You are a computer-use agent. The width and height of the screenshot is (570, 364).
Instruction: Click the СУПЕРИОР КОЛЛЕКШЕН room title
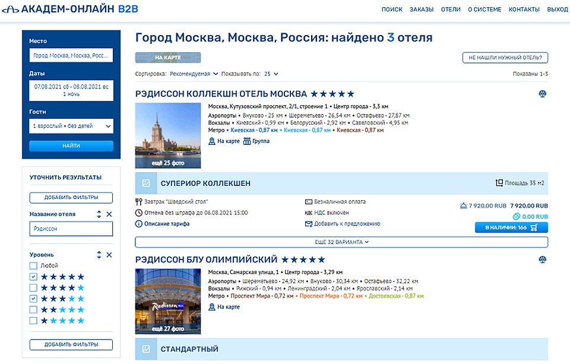[206, 183]
